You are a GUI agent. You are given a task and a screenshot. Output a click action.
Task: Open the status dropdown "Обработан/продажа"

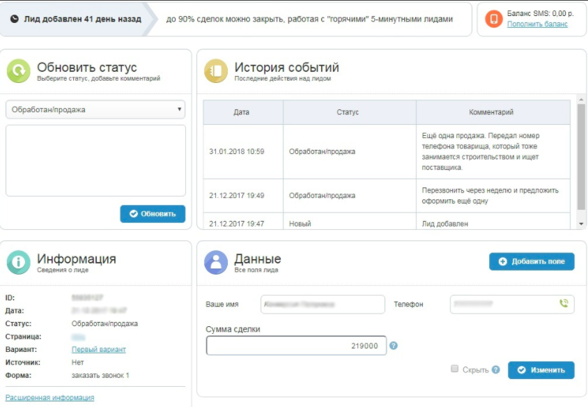(x=95, y=109)
